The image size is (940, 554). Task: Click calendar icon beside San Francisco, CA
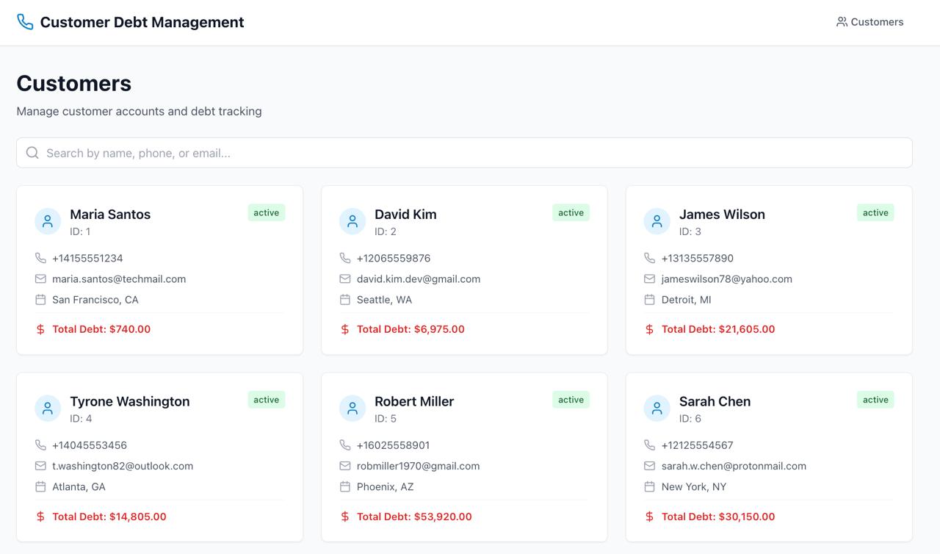pyautogui.click(x=40, y=299)
